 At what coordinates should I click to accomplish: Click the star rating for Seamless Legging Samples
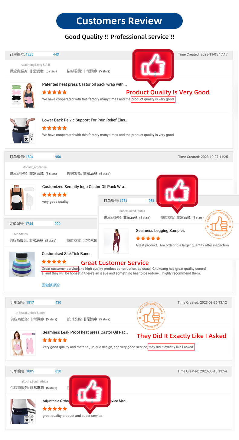click(x=148, y=238)
